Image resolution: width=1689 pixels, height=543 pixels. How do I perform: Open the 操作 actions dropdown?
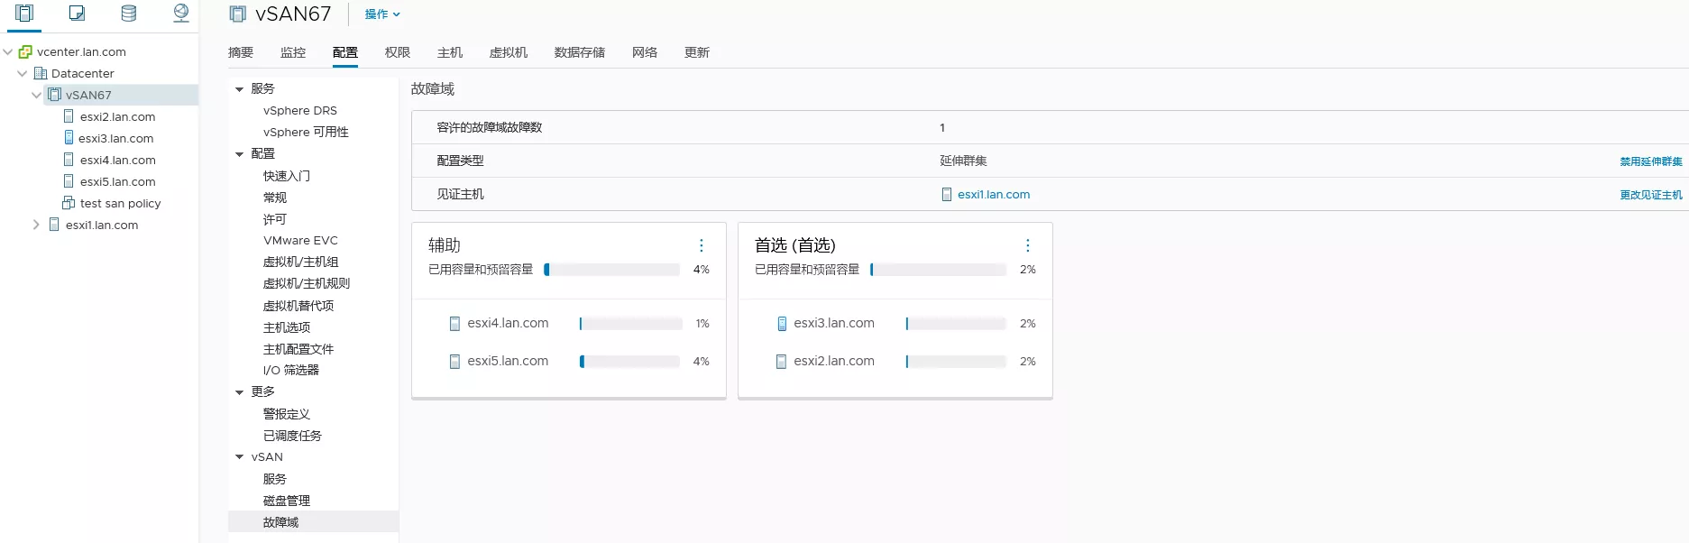pyautogui.click(x=382, y=14)
